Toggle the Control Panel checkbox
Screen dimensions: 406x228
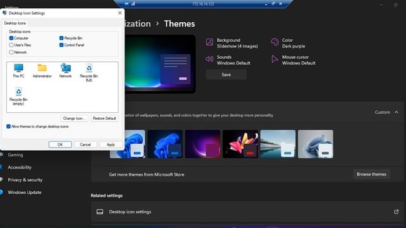62,45
